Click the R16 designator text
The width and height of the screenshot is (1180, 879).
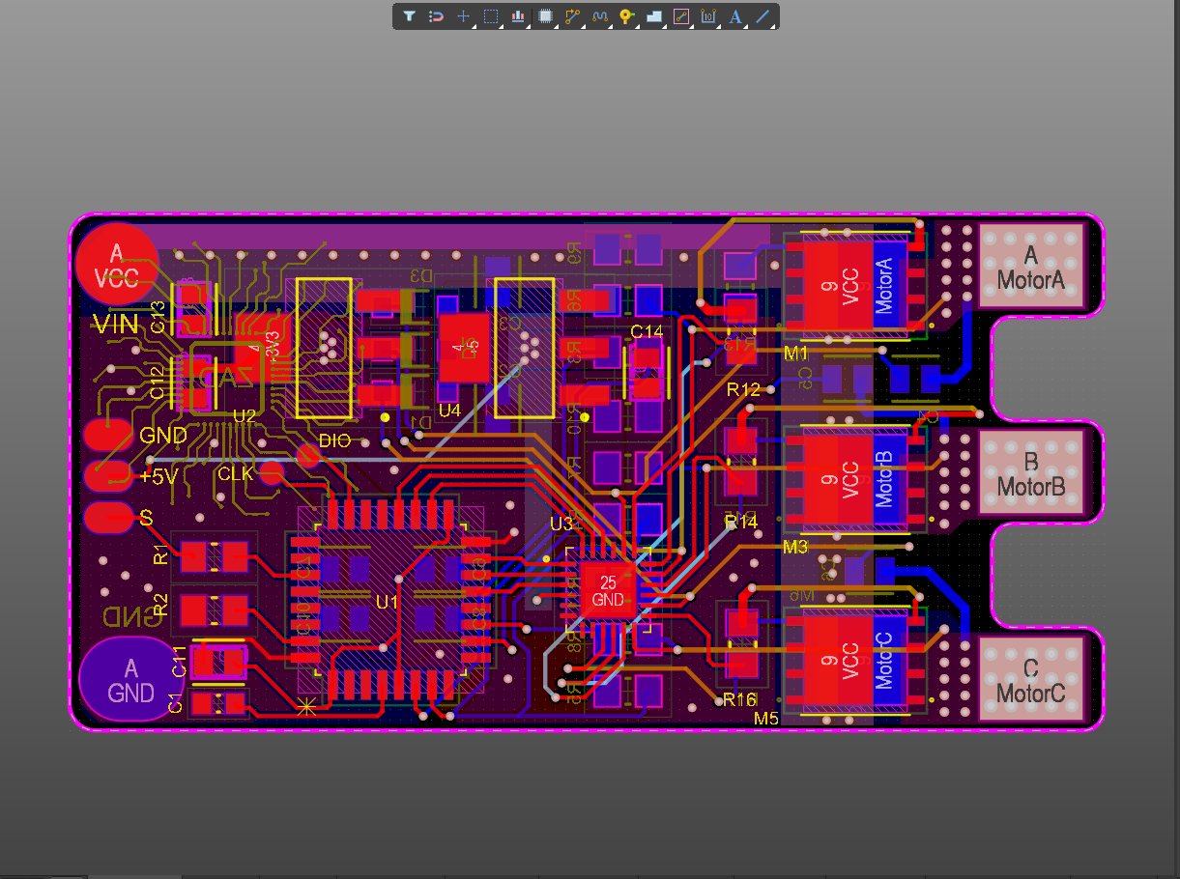pyautogui.click(x=739, y=699)
